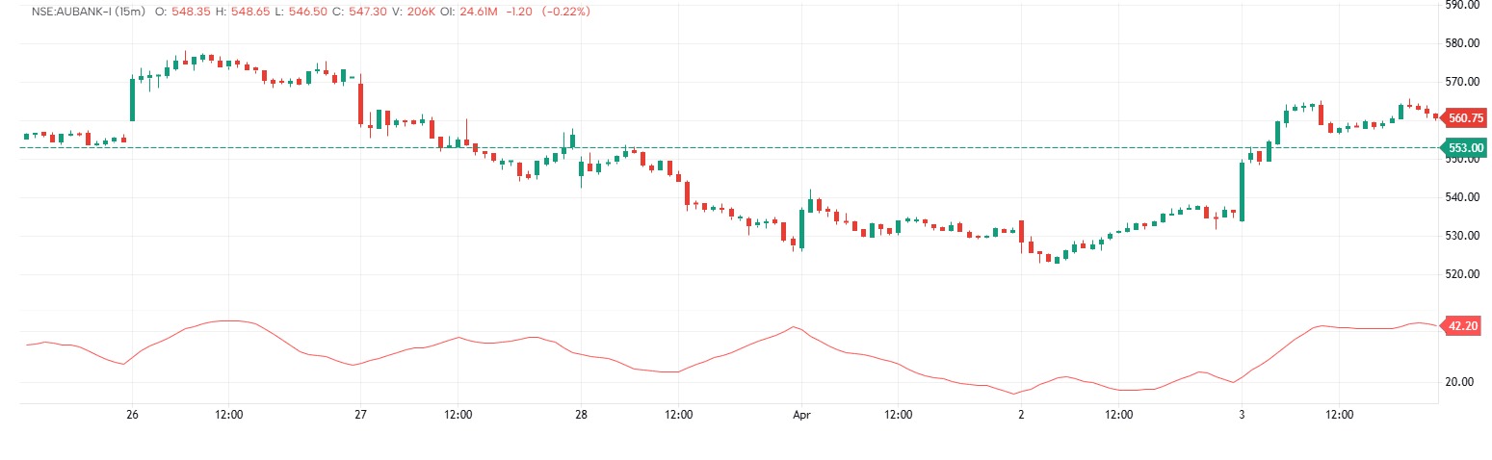Select the tall red candle at 27 open
Screen dimensions: 1492x460
click(361, 104)
